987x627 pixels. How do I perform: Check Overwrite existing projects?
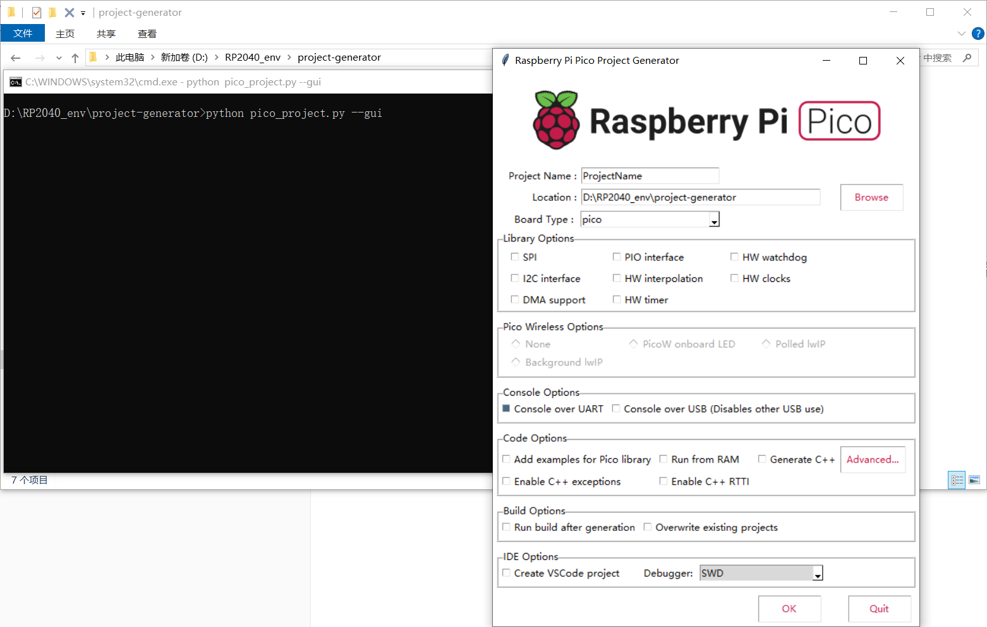coord(648,527)
